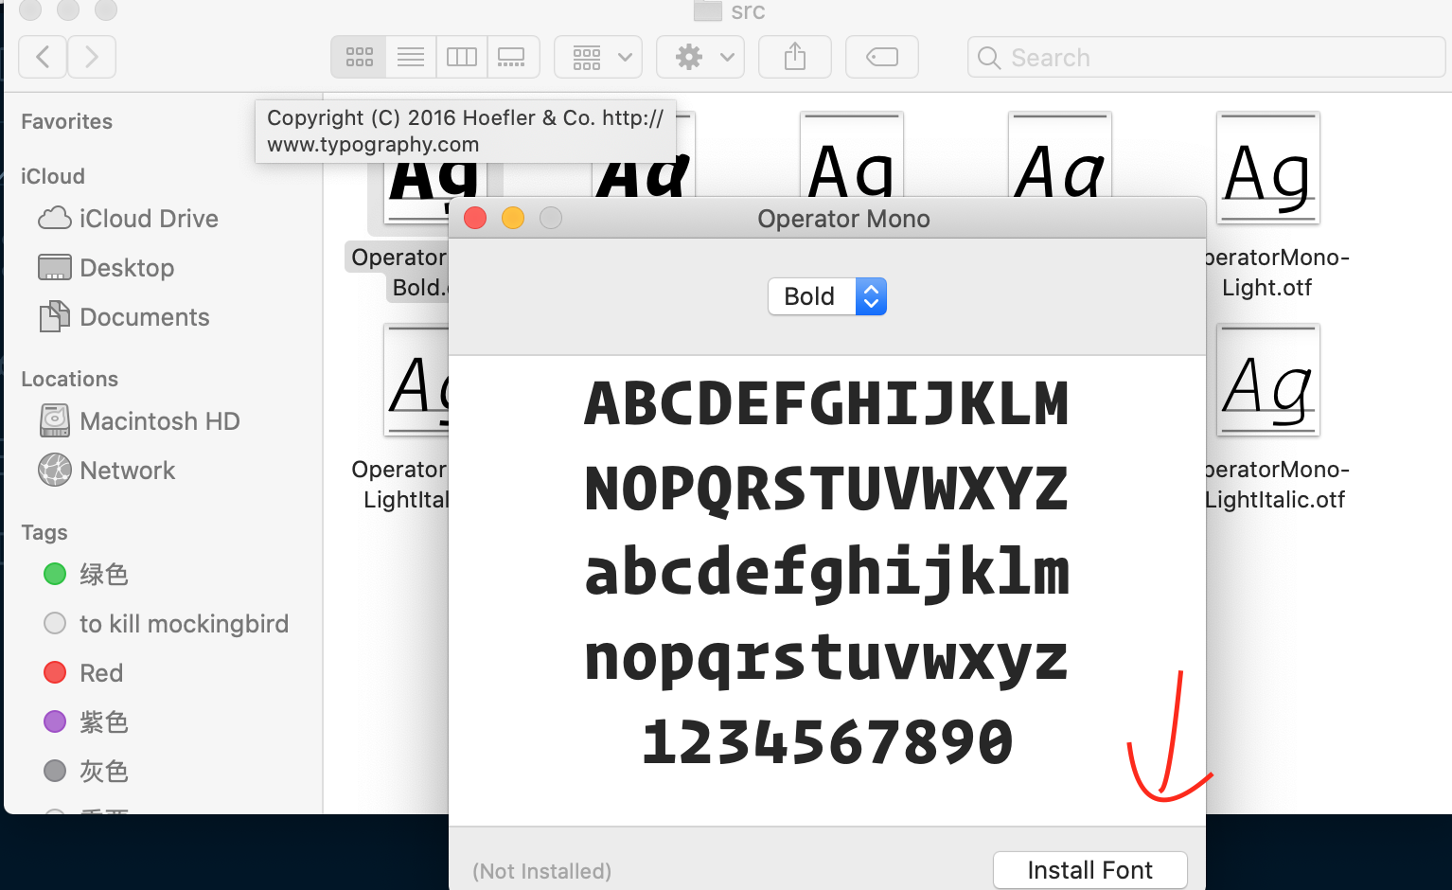Go forward in Finder navigation
Viewport: 1452px width, 890px height.
click(92, 57)
